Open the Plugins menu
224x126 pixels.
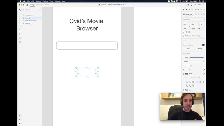tap(45, 1)
